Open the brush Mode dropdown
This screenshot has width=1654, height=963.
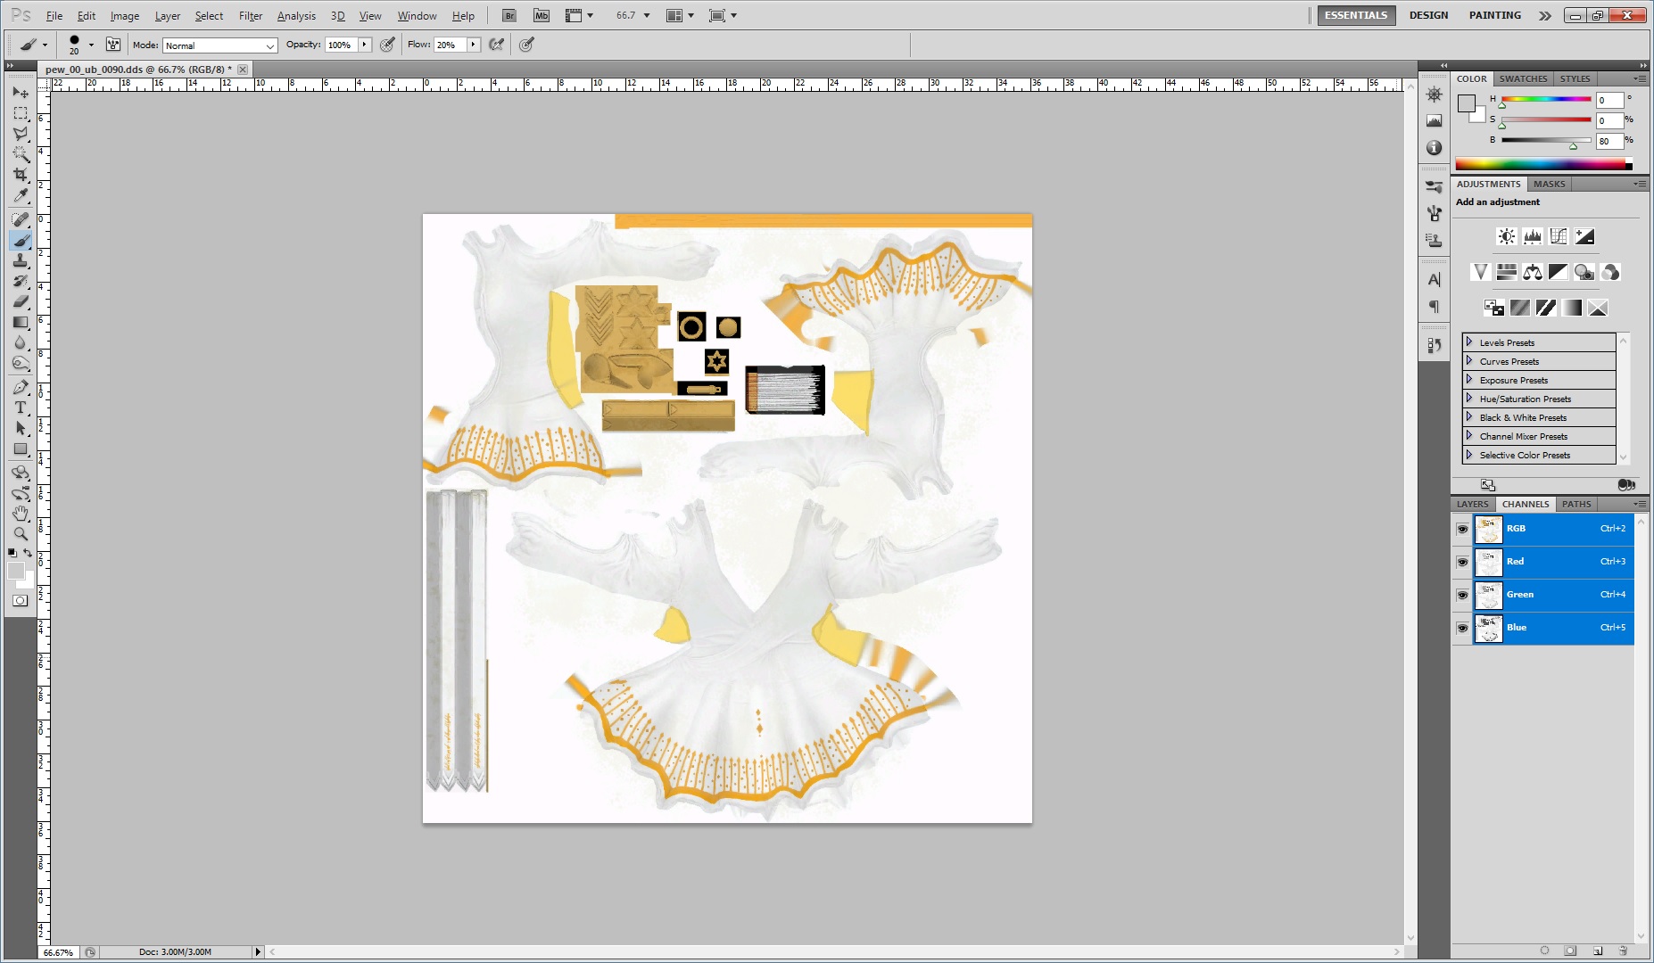219,45
